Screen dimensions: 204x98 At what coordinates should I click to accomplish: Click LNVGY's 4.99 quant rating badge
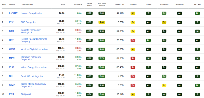(x=89, y=13)
